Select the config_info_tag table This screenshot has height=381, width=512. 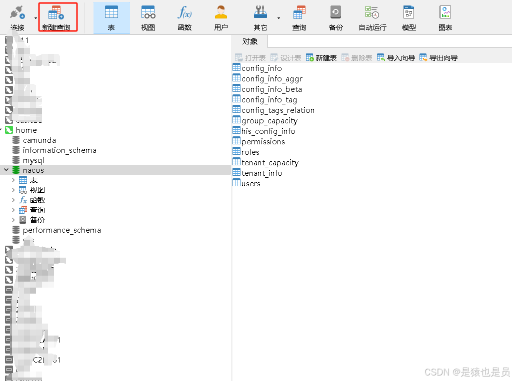click(x=269, y=99)
